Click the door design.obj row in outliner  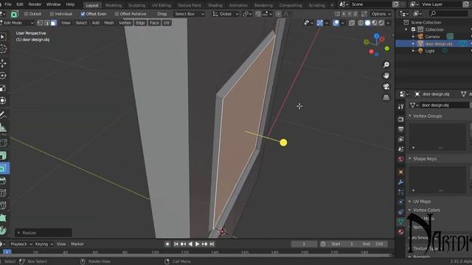point(434,44)
